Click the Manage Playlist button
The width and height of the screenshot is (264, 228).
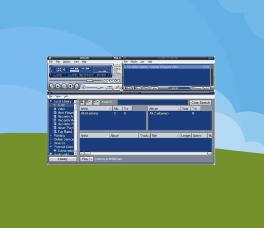[201, 88]
